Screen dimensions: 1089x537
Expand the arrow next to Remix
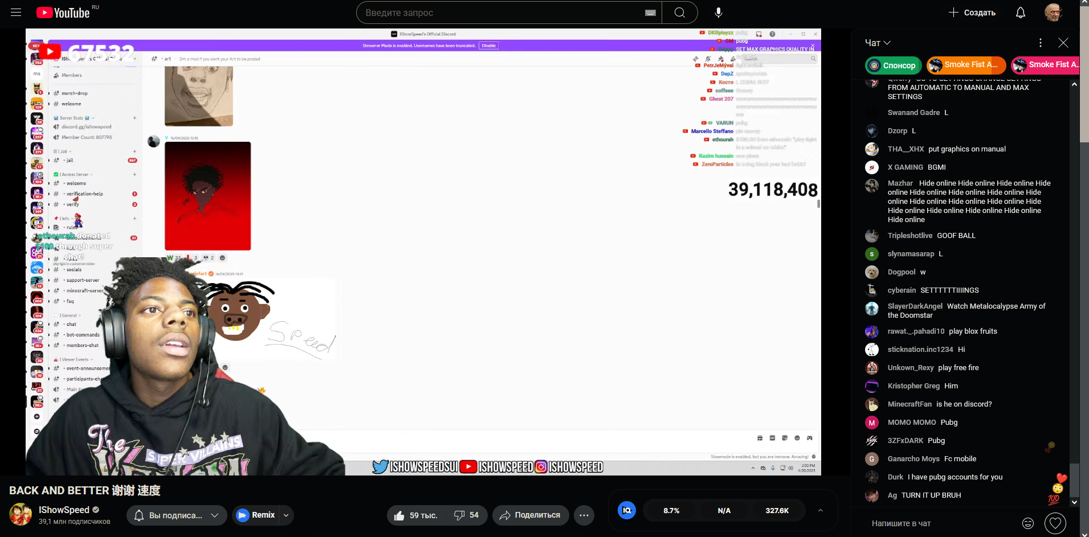[x=286, y=515]
